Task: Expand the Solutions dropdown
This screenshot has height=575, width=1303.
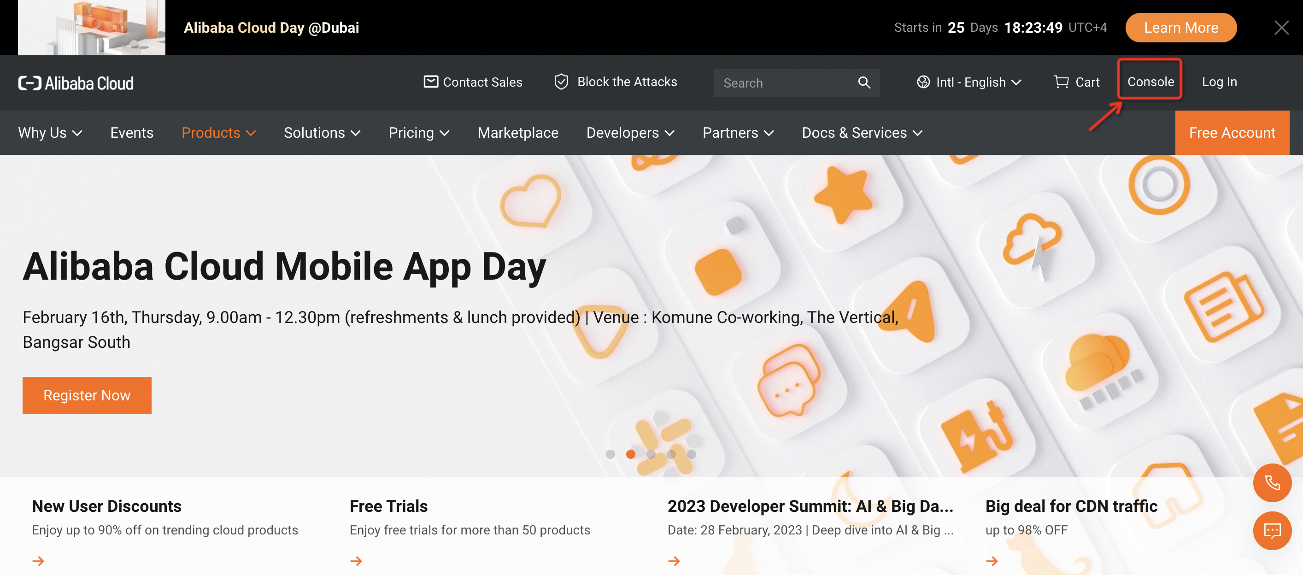Action: 322,133
